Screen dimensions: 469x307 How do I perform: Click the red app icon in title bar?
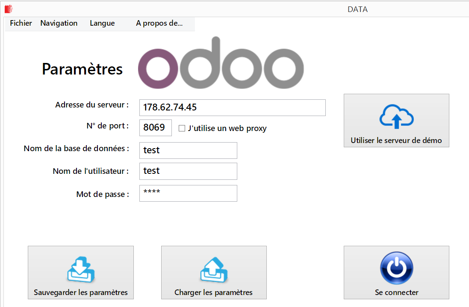coord(9,9)
